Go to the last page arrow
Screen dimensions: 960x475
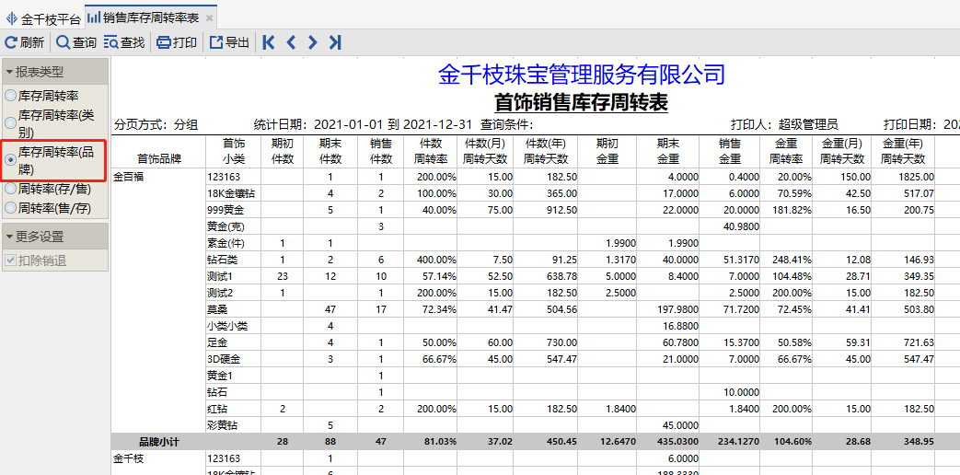pyautogui.click(x=335, y=42)
